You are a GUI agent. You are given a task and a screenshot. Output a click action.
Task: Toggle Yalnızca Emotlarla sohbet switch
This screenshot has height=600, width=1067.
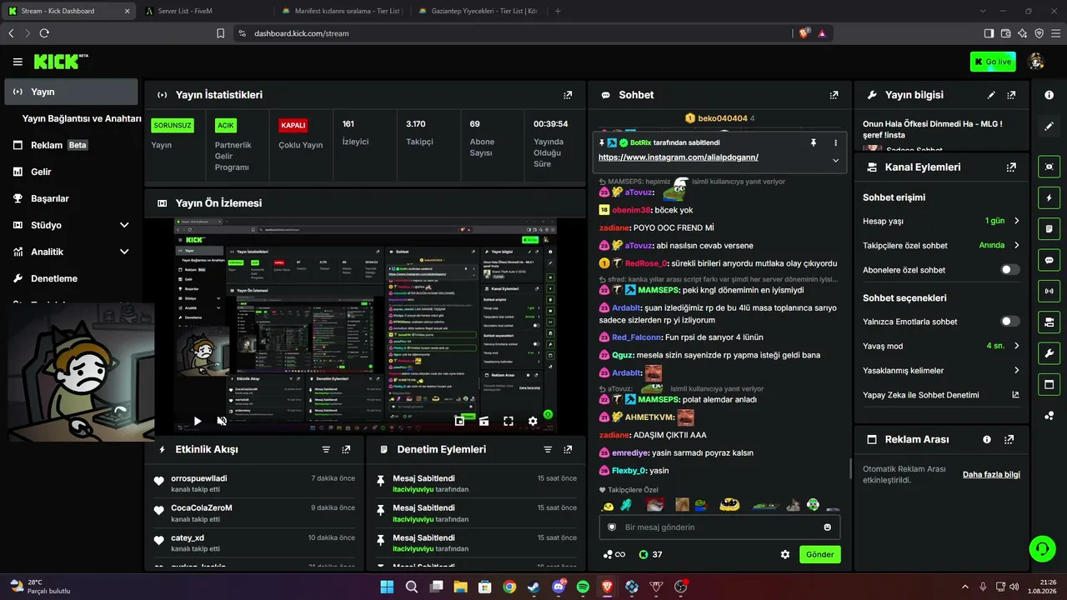click(x=1009, y=322)
